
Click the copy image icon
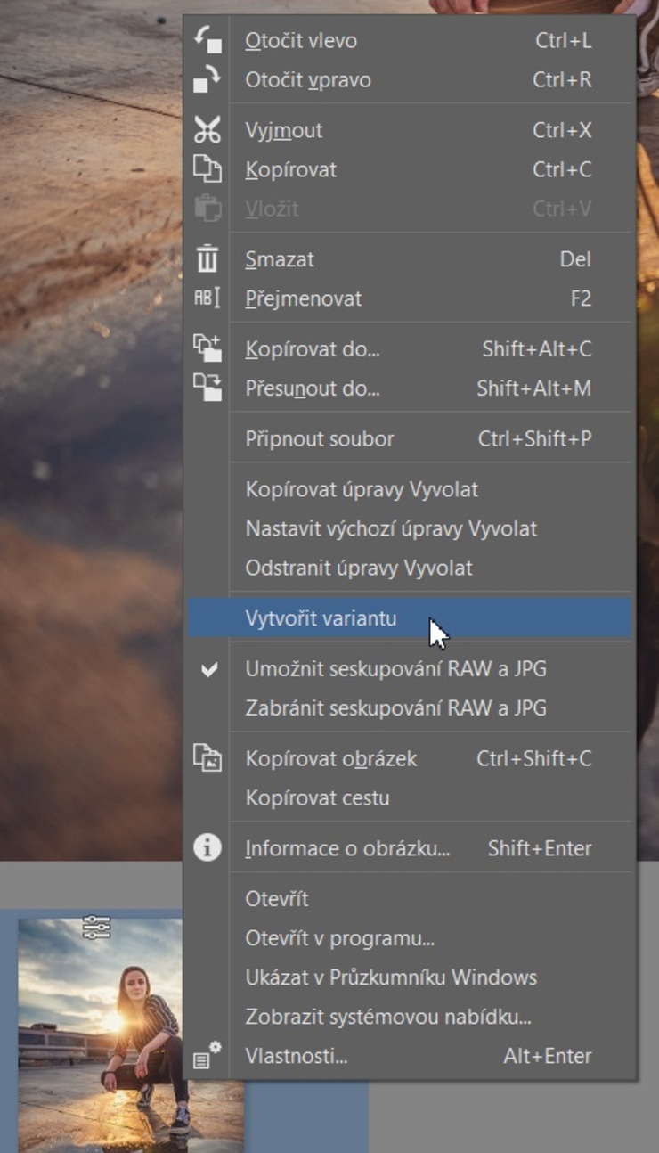coord(207,758)
